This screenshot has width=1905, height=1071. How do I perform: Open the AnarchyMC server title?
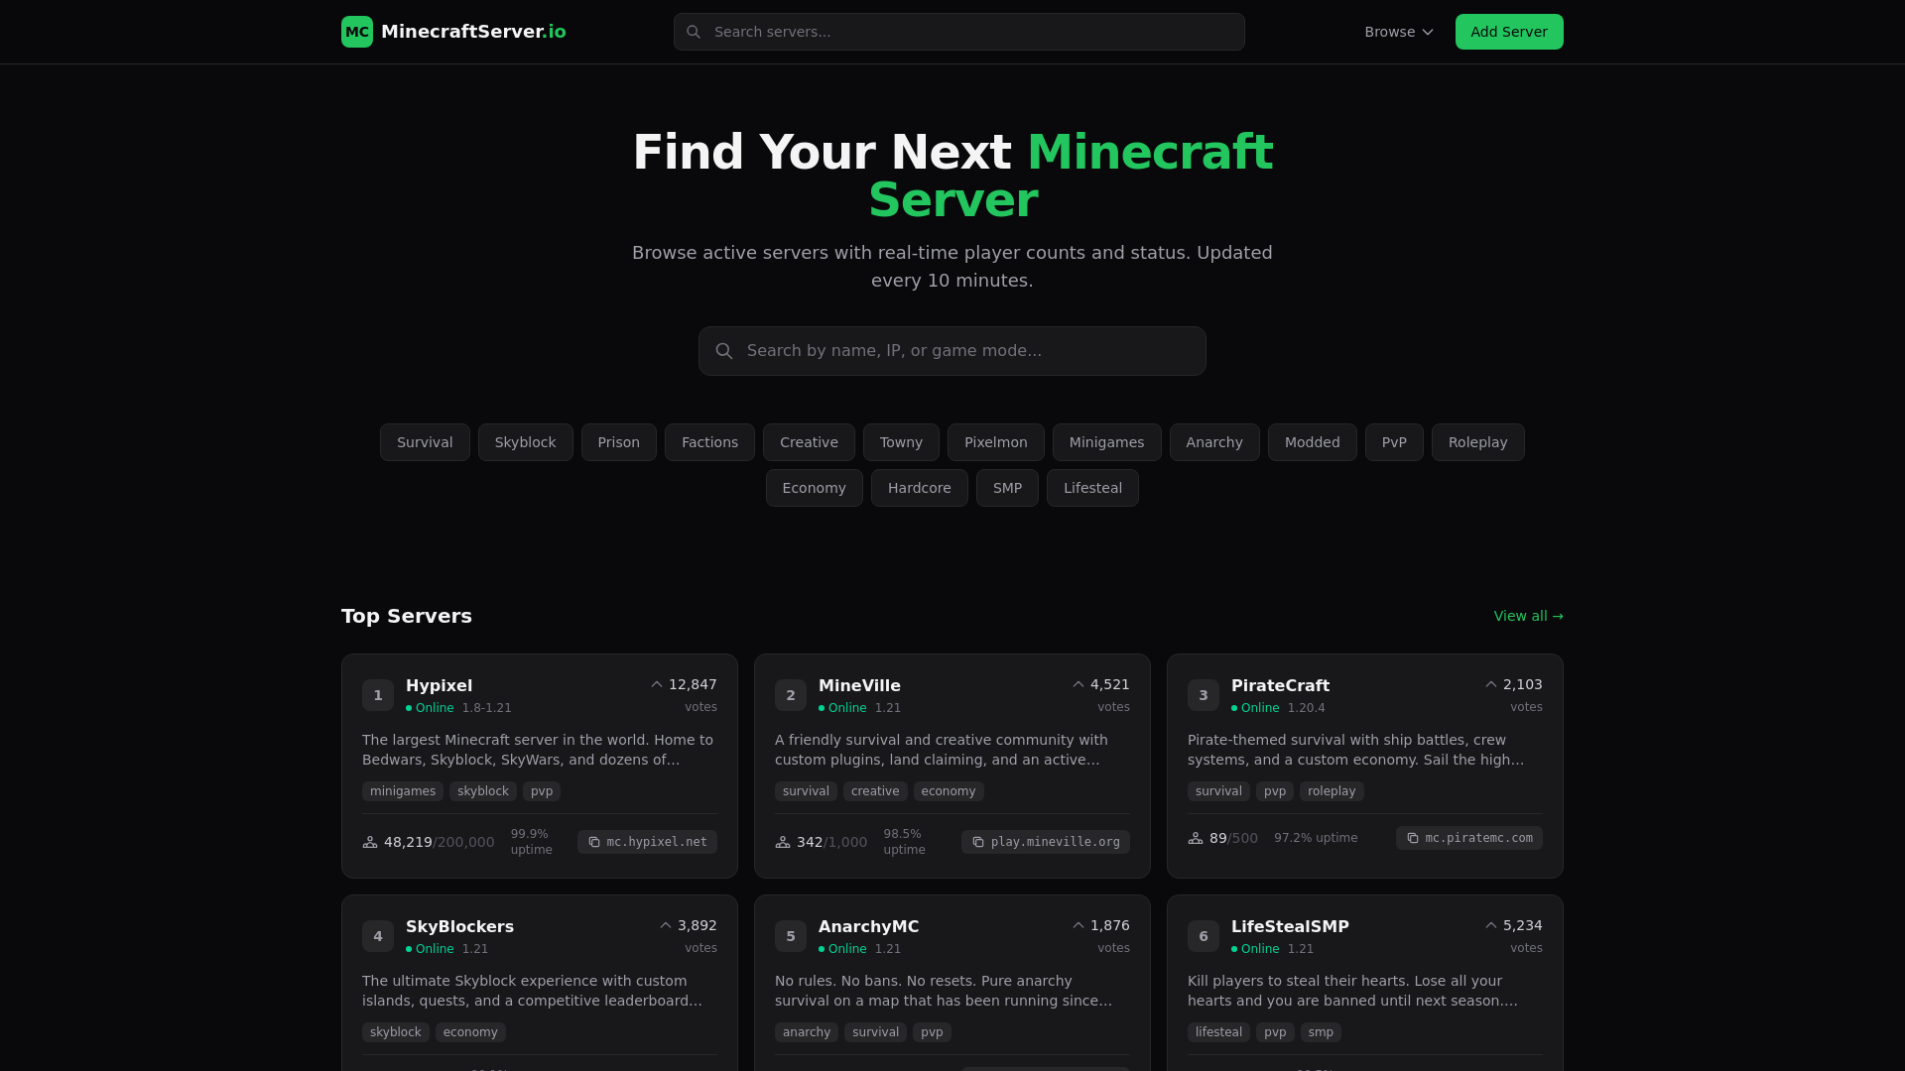pyautogui.click(x=868, y=926)
